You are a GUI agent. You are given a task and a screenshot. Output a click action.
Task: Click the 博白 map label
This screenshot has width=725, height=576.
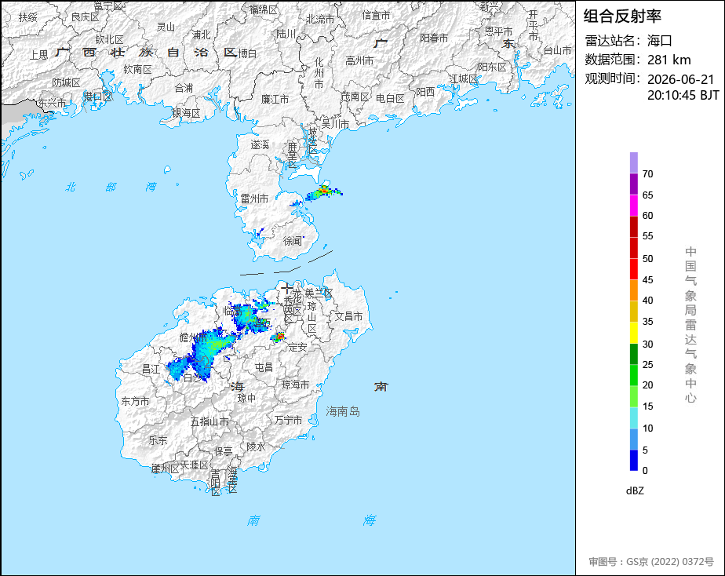point(247,53)
